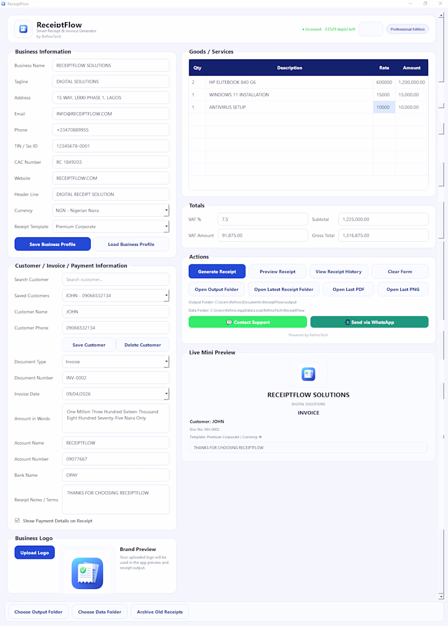Click the Email input field

pyautogui.click(x=110, y=114)
